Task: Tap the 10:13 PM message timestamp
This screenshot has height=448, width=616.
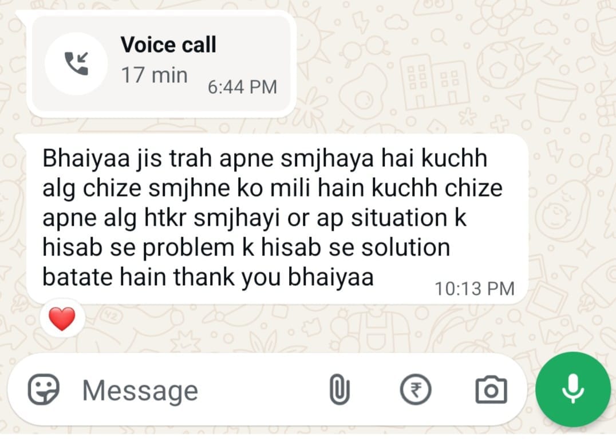Action: coord(475,289)
